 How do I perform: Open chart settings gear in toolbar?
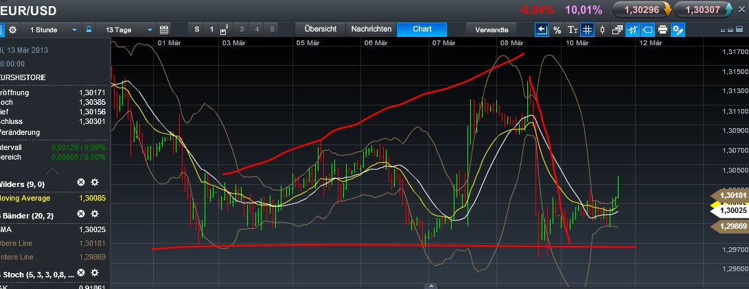coord(13,29)
